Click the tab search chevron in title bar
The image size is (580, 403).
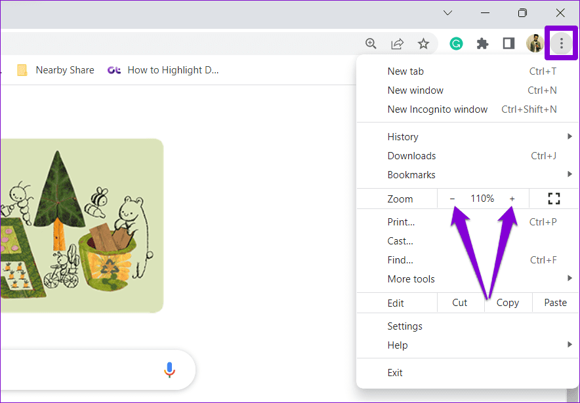(x=447, y=13)
